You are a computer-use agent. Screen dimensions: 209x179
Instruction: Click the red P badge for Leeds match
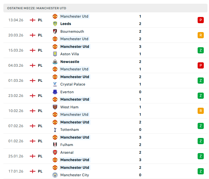tap(200, 20)
